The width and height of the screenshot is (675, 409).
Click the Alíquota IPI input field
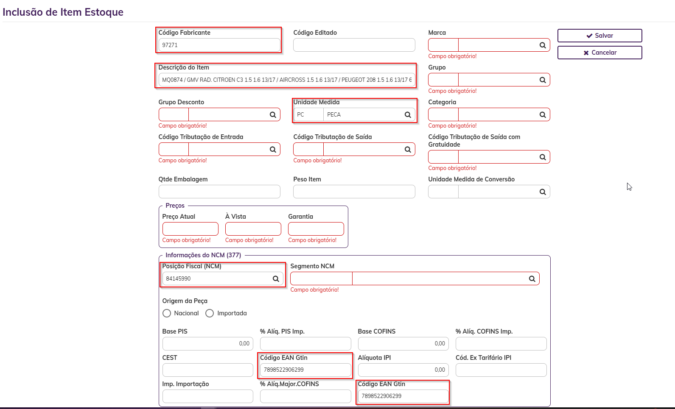(x=403, y=370)
